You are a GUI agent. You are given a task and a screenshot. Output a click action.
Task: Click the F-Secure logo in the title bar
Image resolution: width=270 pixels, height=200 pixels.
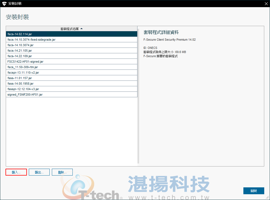4,4
